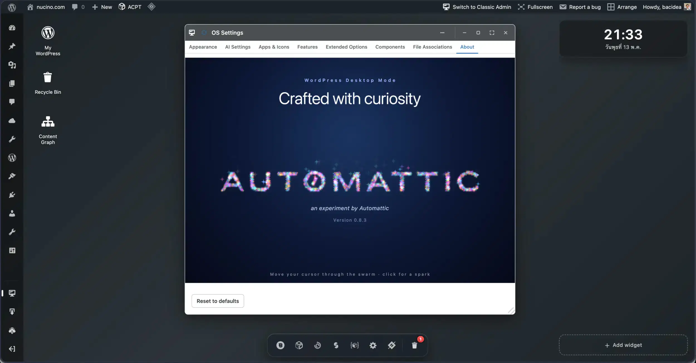696x363 pixels.
Task: Open the Media library sidebar icon
Action: click(x=12, y=65)
